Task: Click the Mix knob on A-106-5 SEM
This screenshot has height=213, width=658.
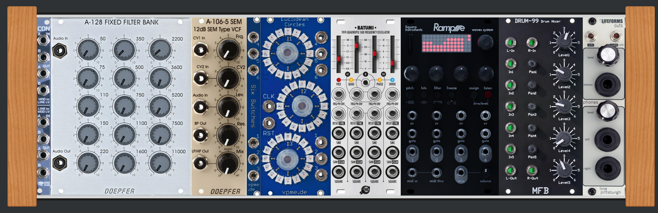Action: pos(228,162)
